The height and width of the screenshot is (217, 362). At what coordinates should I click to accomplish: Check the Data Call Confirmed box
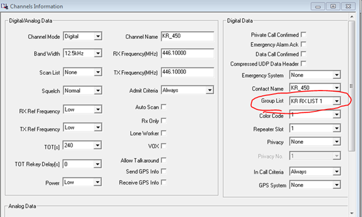[x=303, y=54]
